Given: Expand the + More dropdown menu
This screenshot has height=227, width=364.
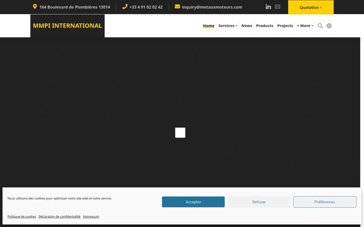Looking at the screenshot, I should 305,26.
